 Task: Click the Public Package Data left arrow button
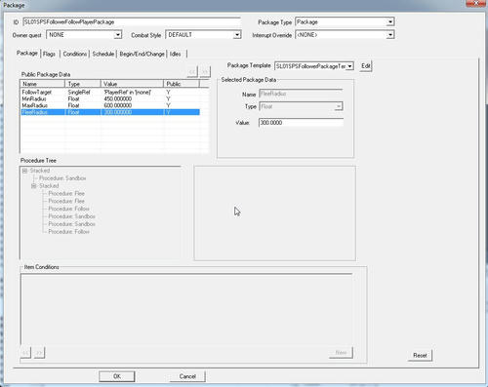point(192,71)
